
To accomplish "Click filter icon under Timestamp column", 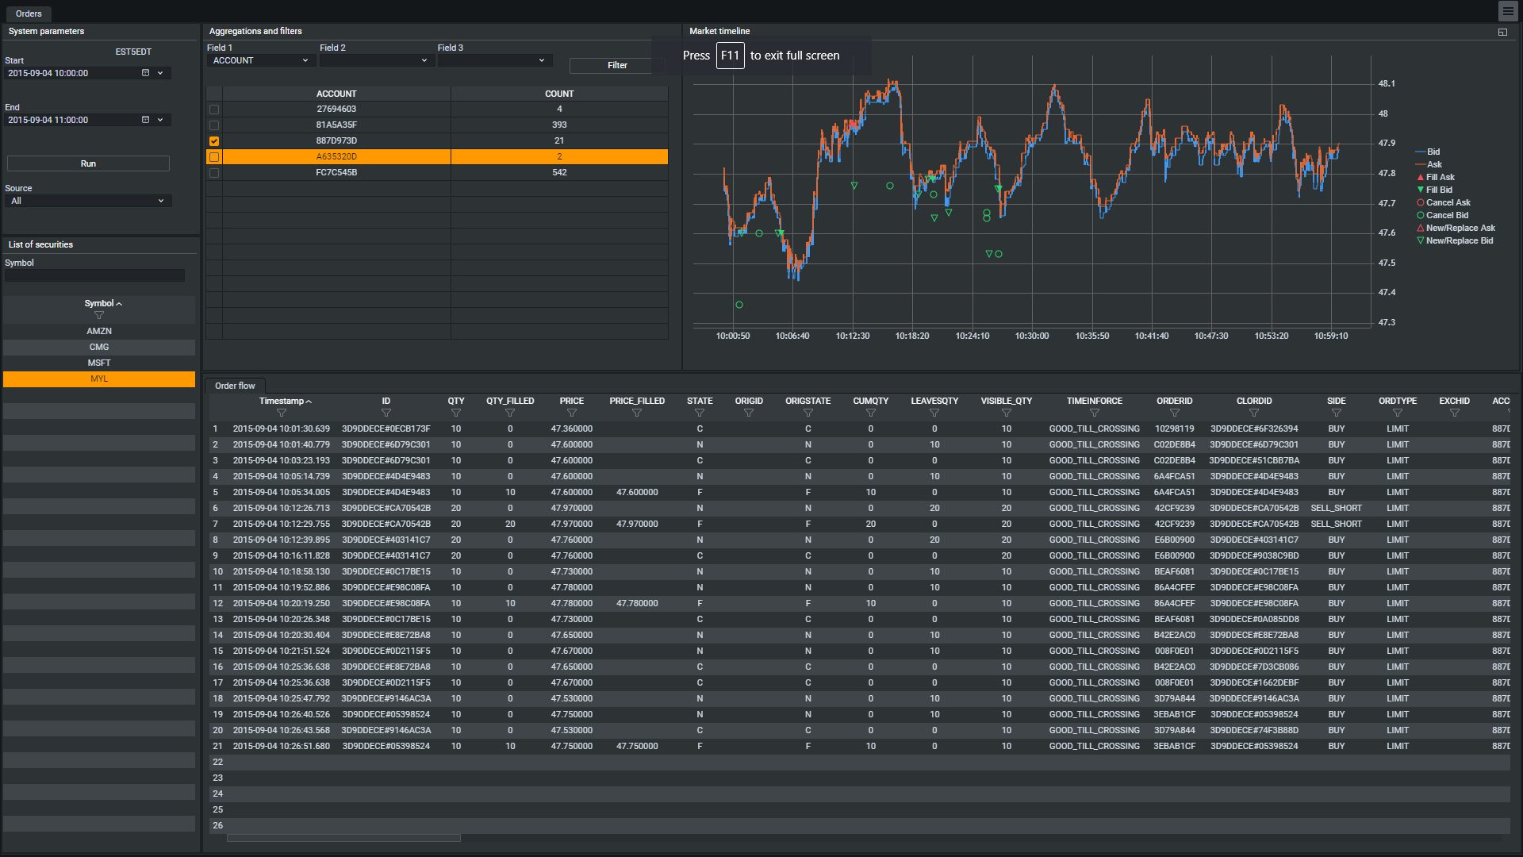I will (x=281, y=413).
